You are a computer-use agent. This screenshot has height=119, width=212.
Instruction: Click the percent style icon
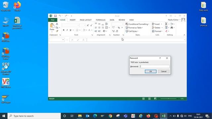tap(119, 27)
